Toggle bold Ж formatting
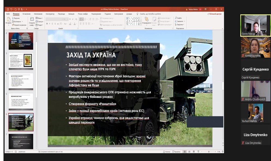This screenshot has height=161, width=271. click(x=47, y=24)
